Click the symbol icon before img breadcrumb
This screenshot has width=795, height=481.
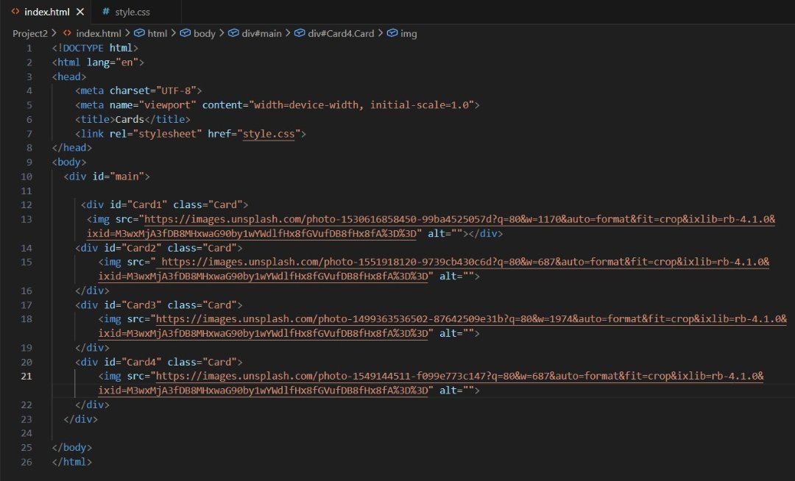click(x=392, y=33)
